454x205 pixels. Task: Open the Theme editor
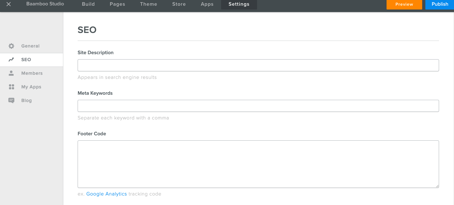148,4
